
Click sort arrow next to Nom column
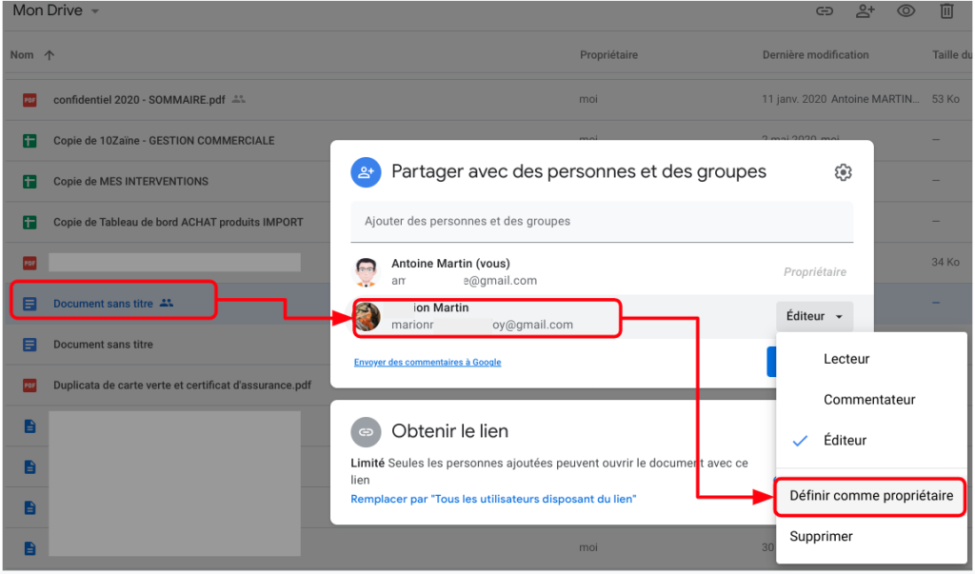click(x=50, y=54)
